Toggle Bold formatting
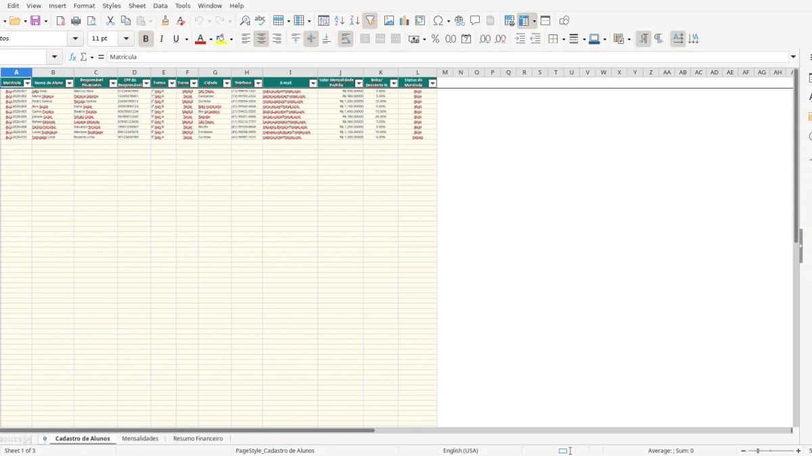 point(145,39)
